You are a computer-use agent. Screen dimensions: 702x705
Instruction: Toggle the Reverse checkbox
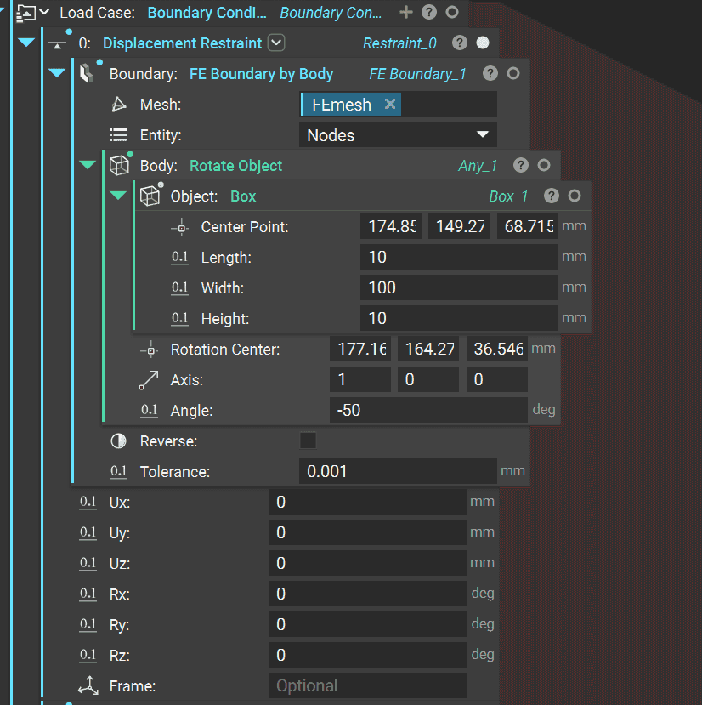click(308, 441)
